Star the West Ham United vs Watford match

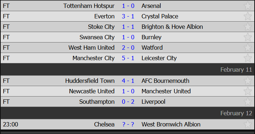click(x=248, y=48)
